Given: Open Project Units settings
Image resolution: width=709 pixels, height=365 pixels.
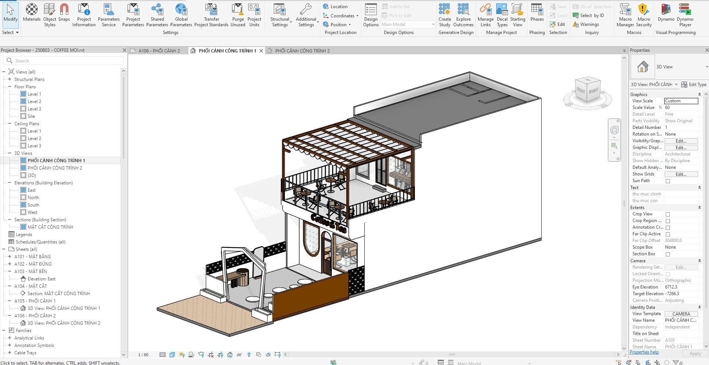Looking at the screenshot, I should click(254, 16).
